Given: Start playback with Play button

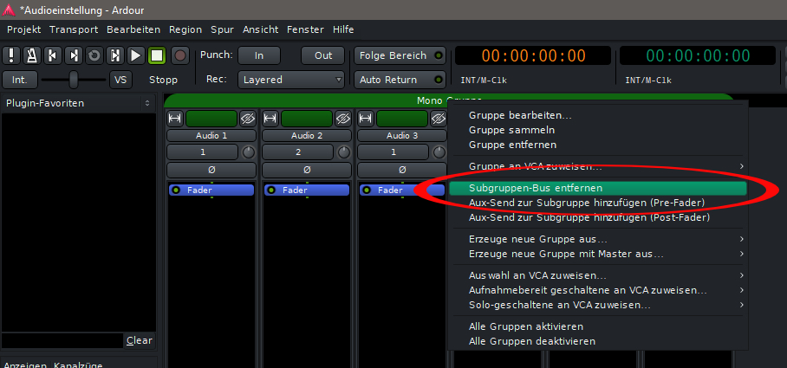Looking at the screenshot, I should [x=135, y=55].
